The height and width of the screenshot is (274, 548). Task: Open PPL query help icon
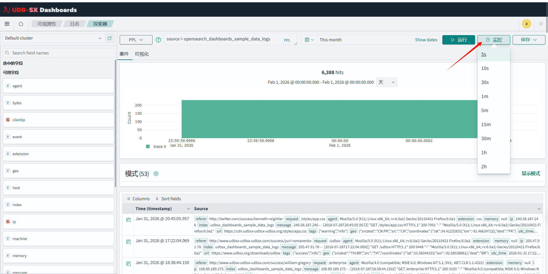click(158, 40)
